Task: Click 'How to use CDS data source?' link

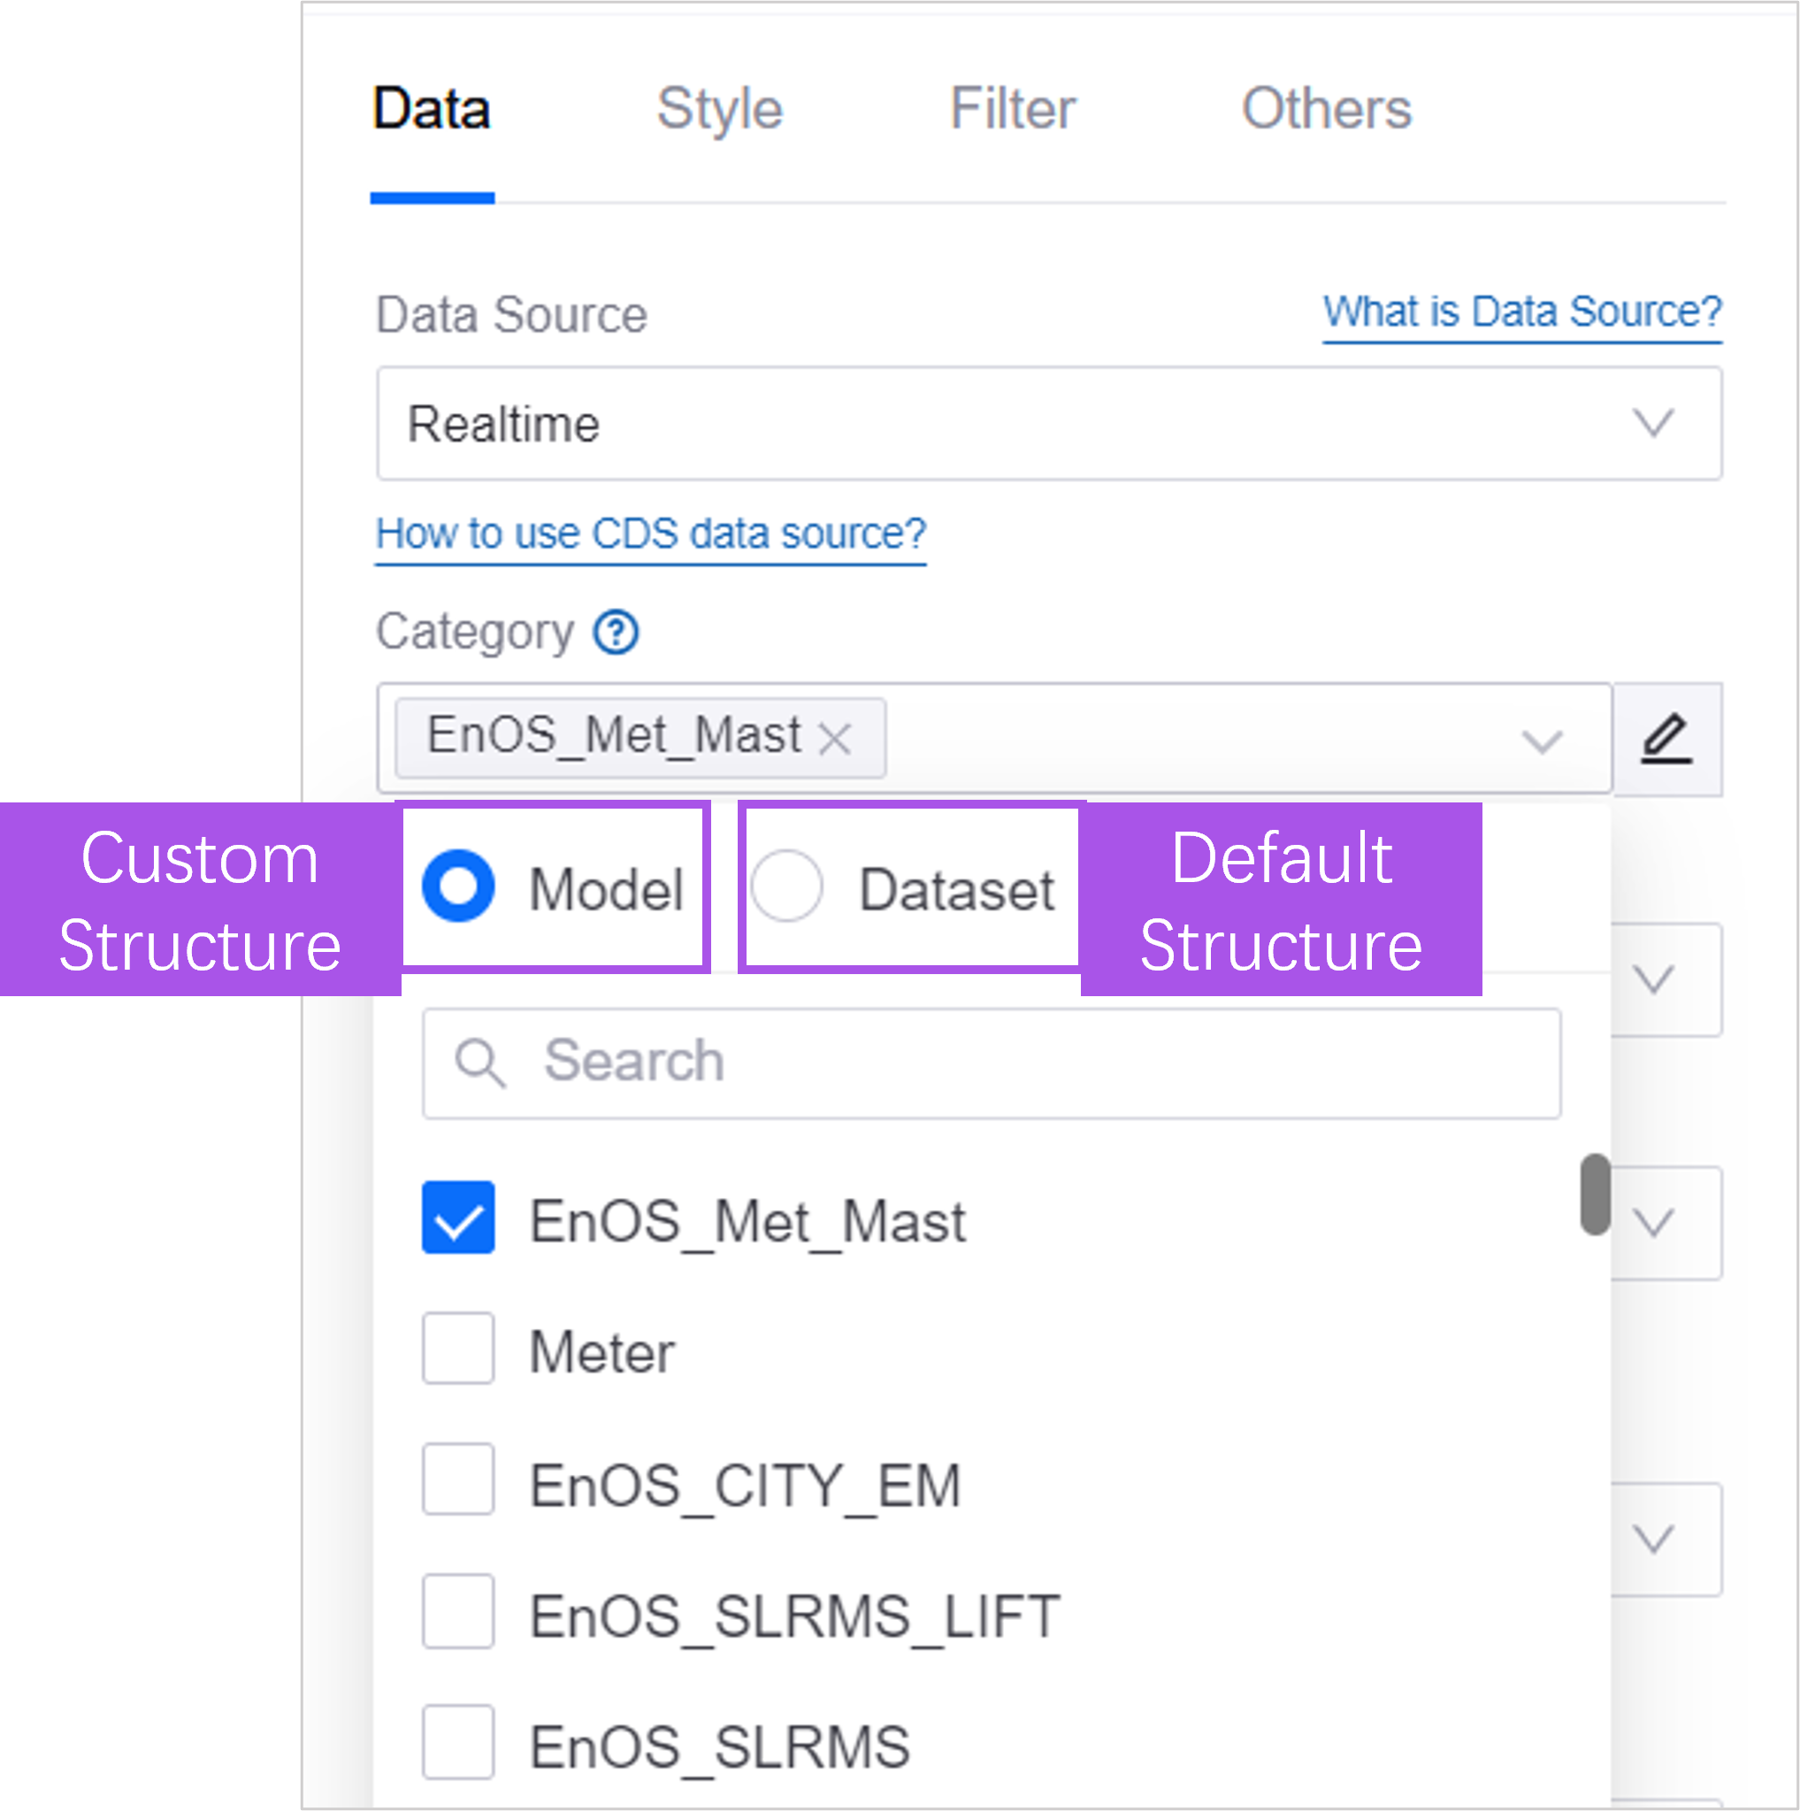Action: [x=650, y=534]
